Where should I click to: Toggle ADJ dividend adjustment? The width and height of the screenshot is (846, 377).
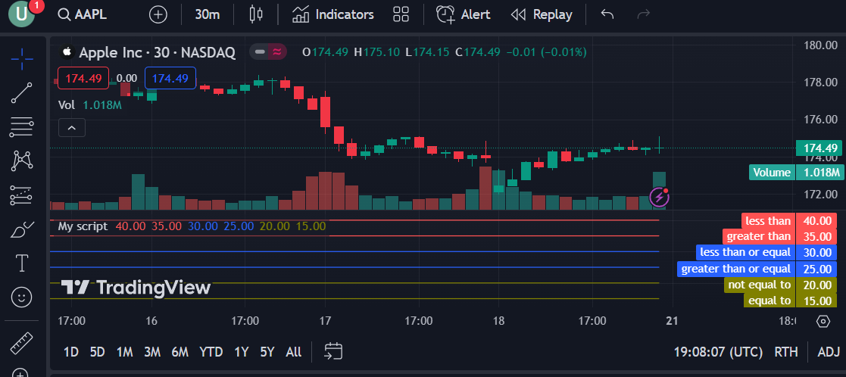coord(828,352)
